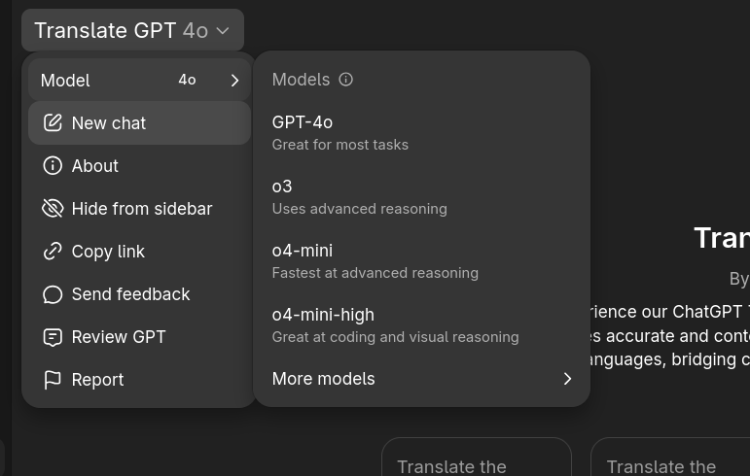Select the About menu entry text
This screenshot has width=750, height=476.
(x=94, y=166)
